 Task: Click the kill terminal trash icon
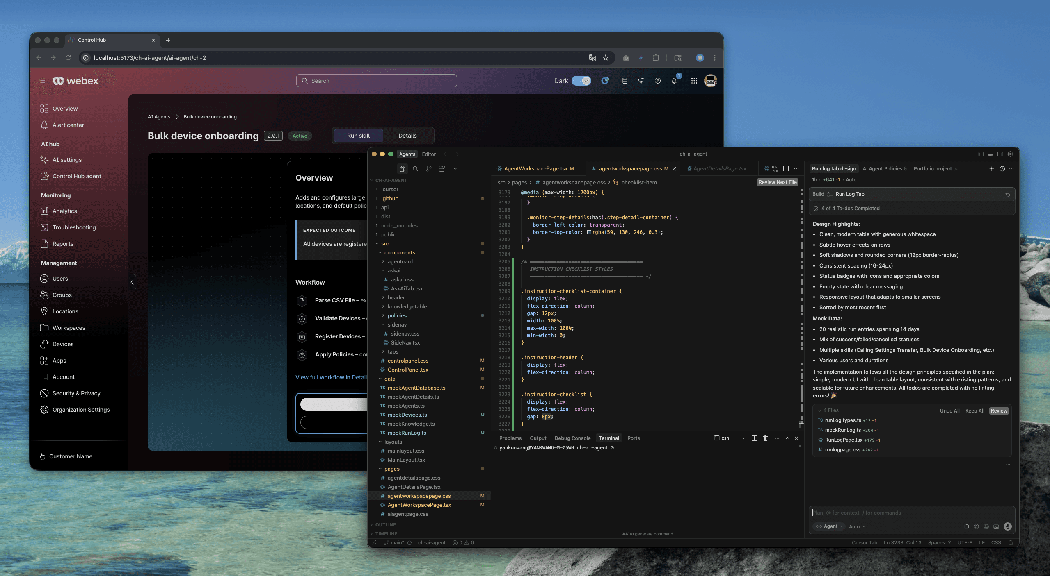tap(765, 438)
